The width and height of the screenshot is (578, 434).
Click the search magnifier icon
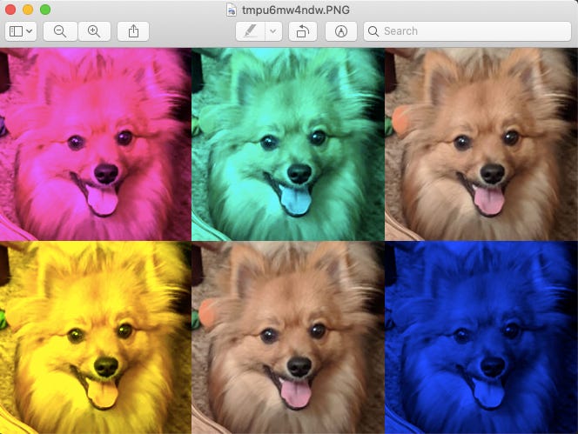click(x=373, y=31)
